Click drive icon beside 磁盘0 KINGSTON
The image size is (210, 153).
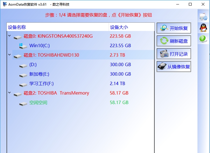tap(17, 37)
